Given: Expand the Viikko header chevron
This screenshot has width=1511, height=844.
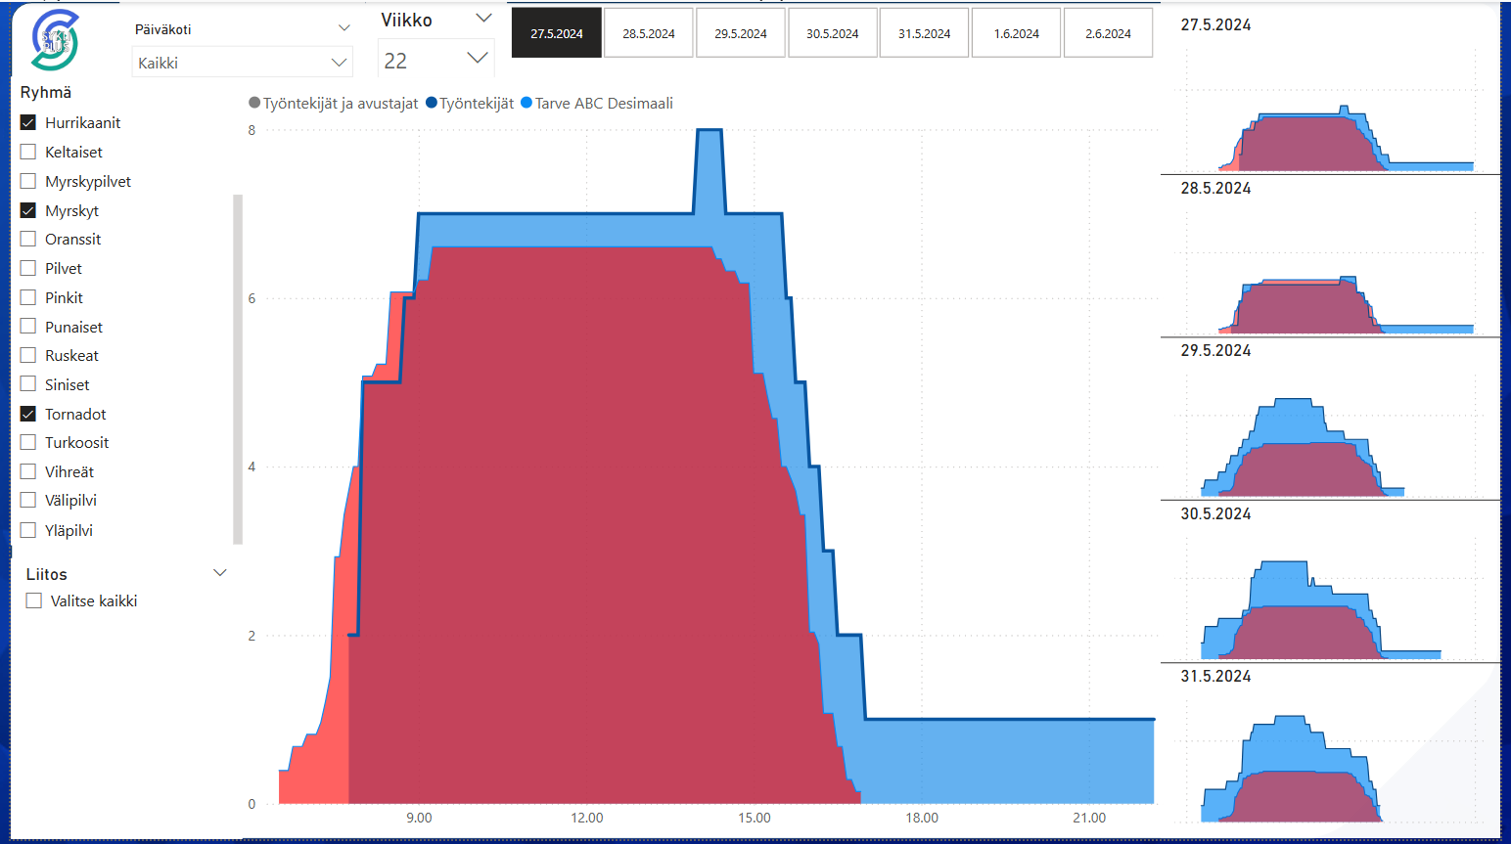Looking at the screenshot, I should coord(483,19).
